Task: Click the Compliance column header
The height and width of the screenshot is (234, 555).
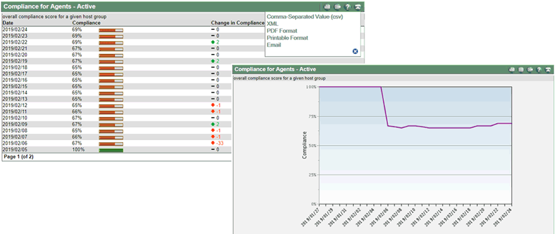Action: 86,23
